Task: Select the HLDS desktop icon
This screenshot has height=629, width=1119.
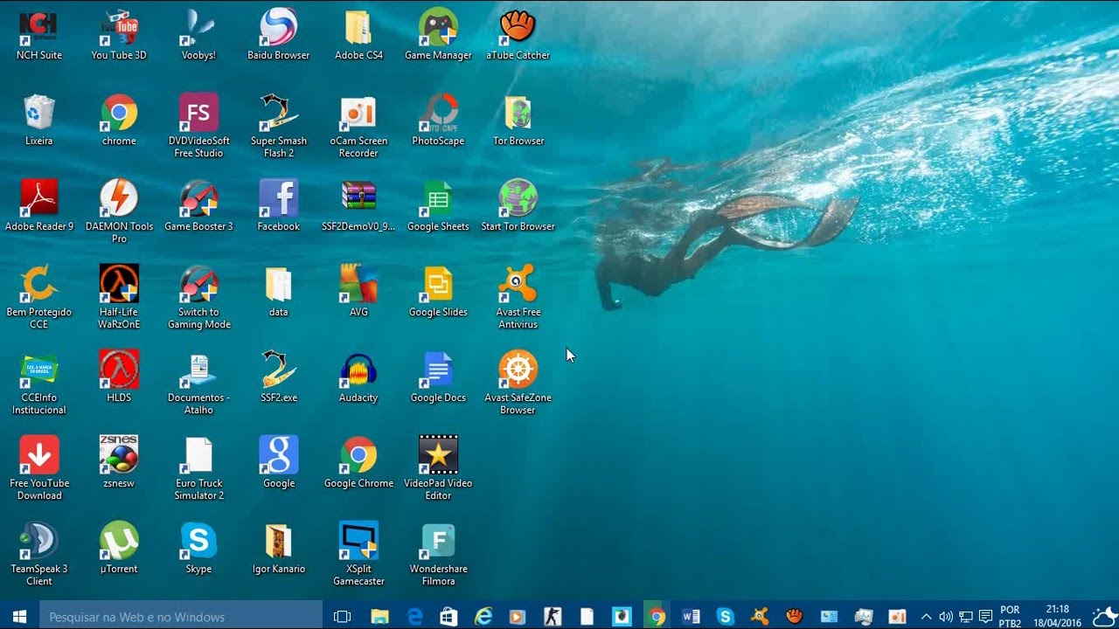Action: (x=119, y=377)
